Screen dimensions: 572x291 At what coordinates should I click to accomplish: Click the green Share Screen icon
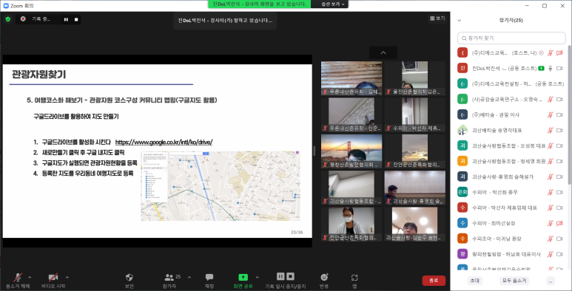click(x=243, y=278)
